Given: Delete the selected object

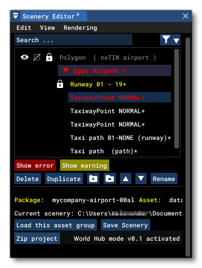Looking at the screenshot, I should 28,178.
